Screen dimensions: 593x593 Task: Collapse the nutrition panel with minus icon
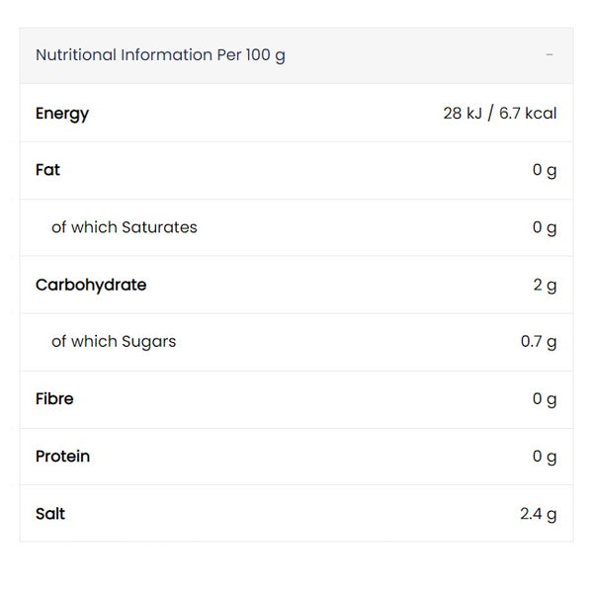(550, 55)
